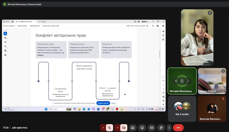
Task: Click the Создать new tab button
Action: [42, 22]
